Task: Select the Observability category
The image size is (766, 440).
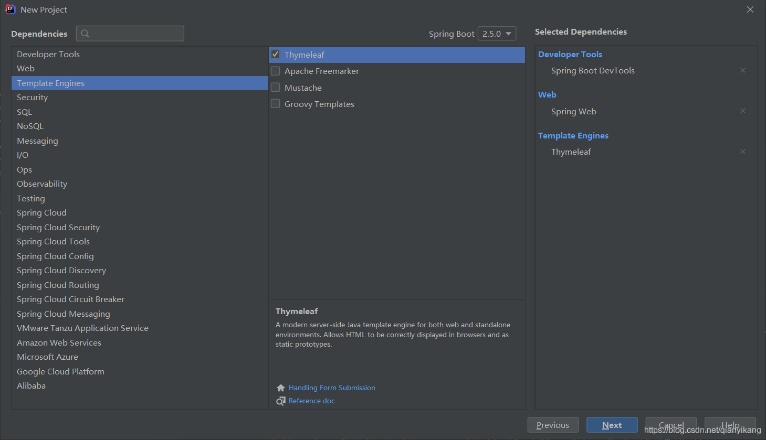Action: pos(140,184)
